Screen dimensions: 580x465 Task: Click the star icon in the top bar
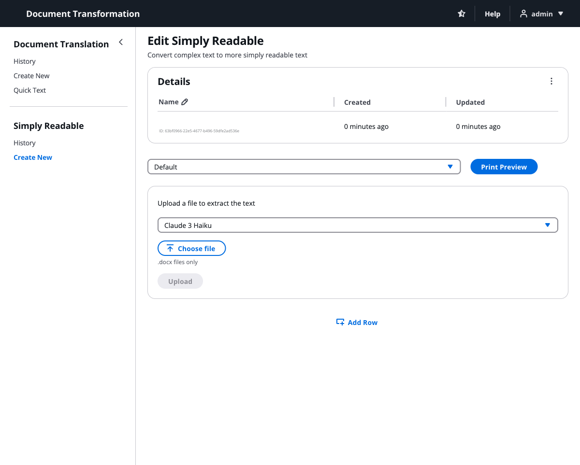click(x=462, y=14)
